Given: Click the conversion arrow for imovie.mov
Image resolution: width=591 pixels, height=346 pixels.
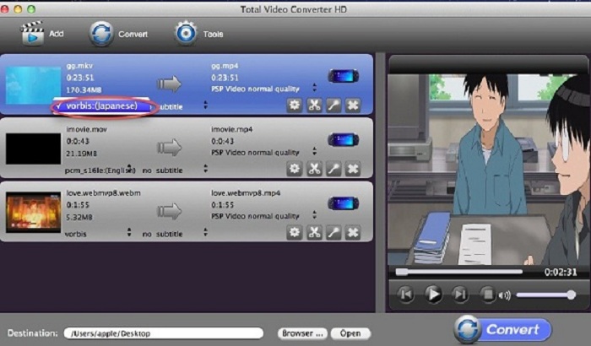Looking at the screenshot, I should click(169, 148).
